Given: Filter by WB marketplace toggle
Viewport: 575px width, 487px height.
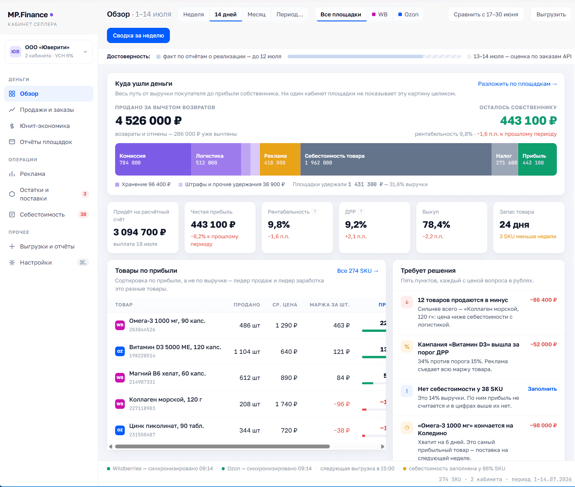Looking at the screenshot, I should pos(380,14).
